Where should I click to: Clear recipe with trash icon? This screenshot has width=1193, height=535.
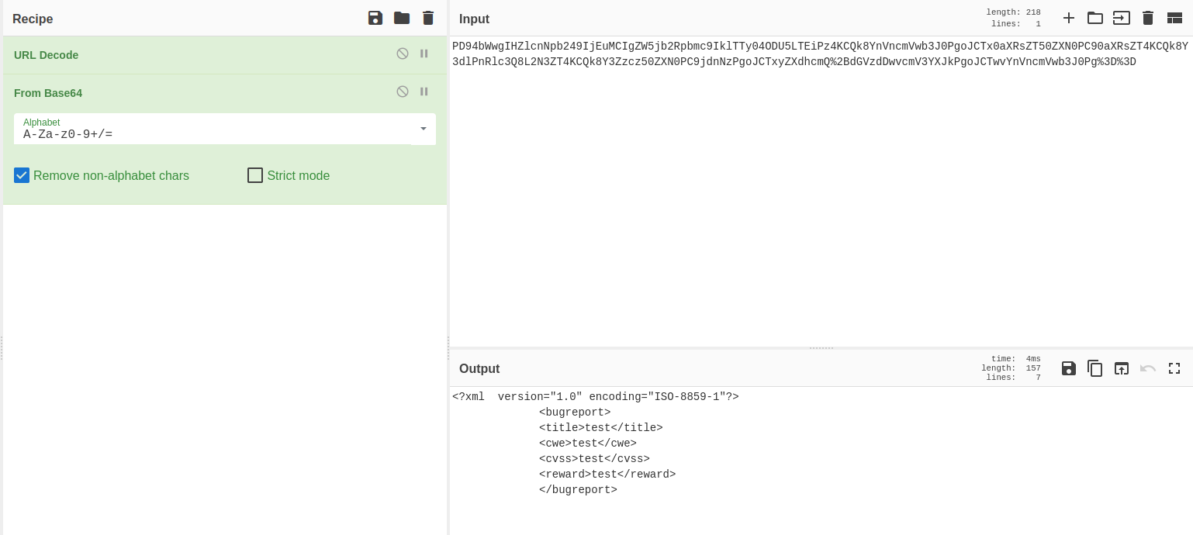coord(428,18)
